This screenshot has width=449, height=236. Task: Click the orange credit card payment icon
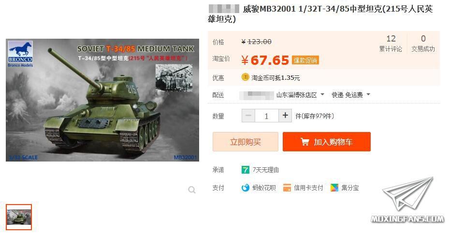[287, 188]
